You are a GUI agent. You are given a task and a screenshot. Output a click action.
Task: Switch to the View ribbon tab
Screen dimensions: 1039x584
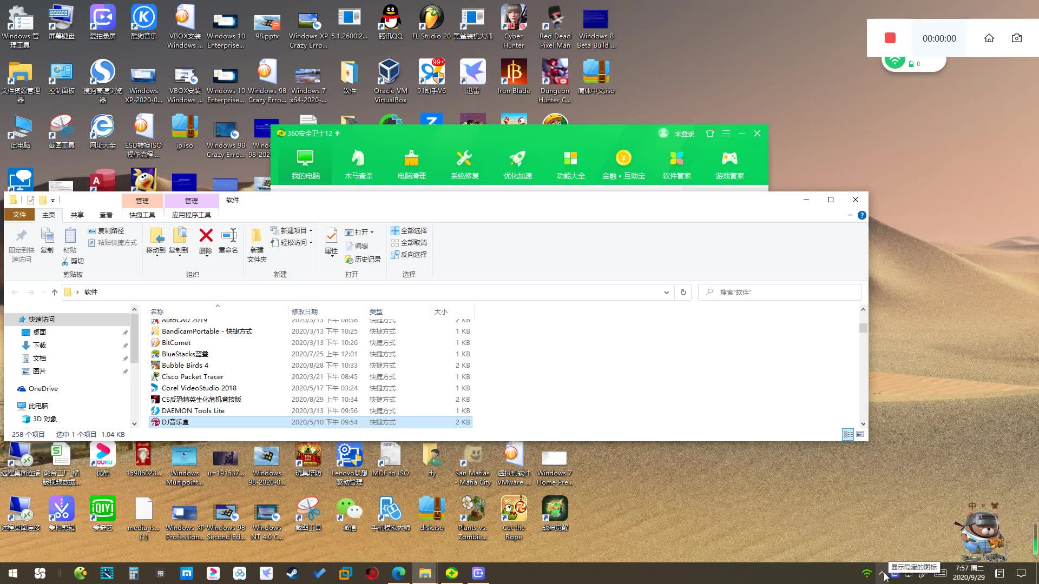pos(106,215)
